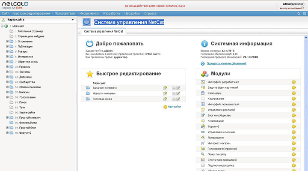This screenshot has height=171, width=308.
Task: Open the Пользователи menu
Action: tap(65, 14)
